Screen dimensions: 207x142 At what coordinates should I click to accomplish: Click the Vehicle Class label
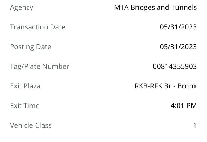(x=31, y=125)
